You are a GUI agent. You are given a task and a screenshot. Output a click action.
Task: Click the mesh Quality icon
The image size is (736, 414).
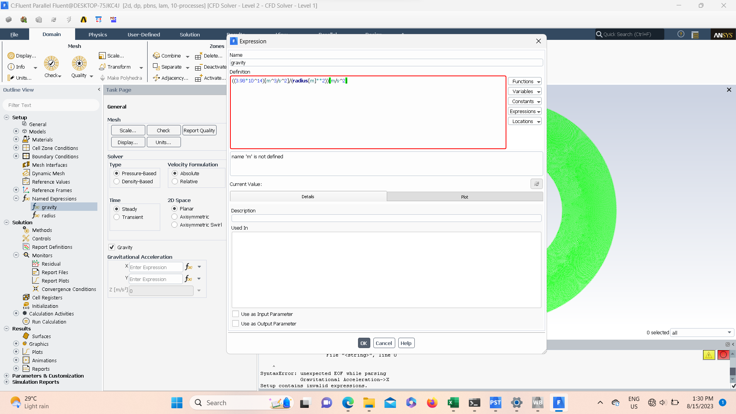(x=79, y=64)
